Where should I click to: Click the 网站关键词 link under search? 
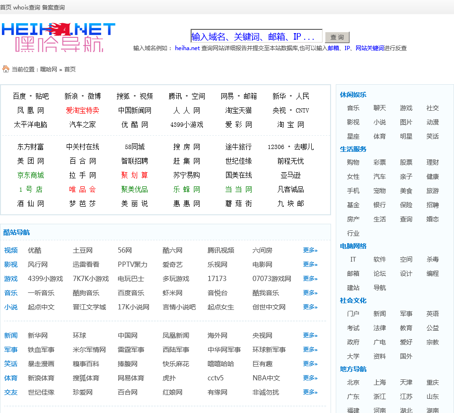(370, 48)
